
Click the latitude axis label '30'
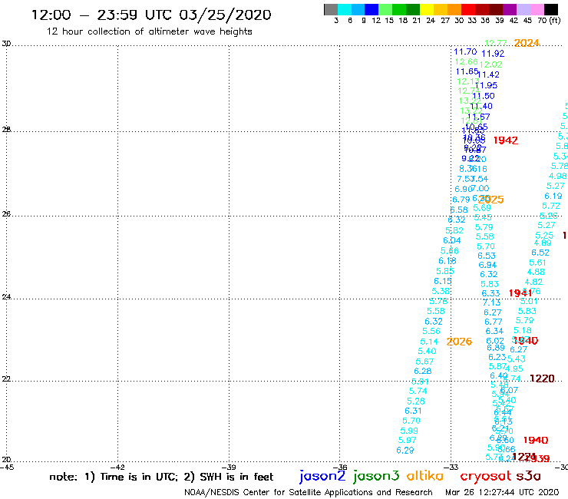point(6,44)
